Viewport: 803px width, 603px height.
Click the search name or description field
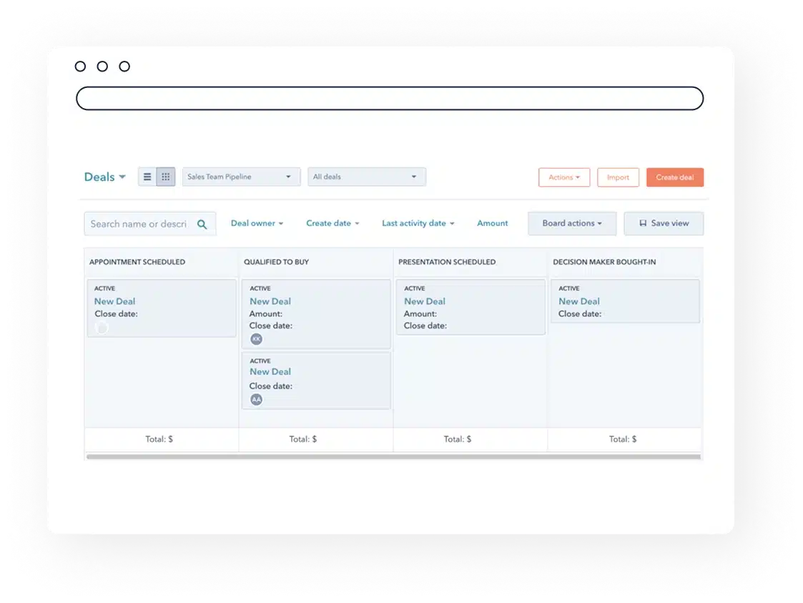tap(139, 224)
